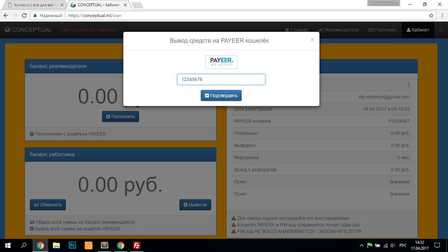The image size is (448, 252).
Task: Show hidden system tray icons chevron
Action: pyautogui.click(x=362, y=245)
